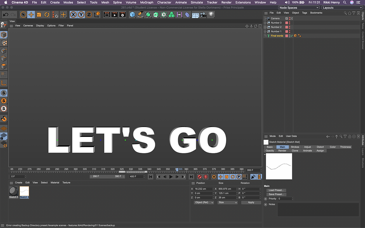Render the active view
365x228 pixels.
tap(107, 15)
